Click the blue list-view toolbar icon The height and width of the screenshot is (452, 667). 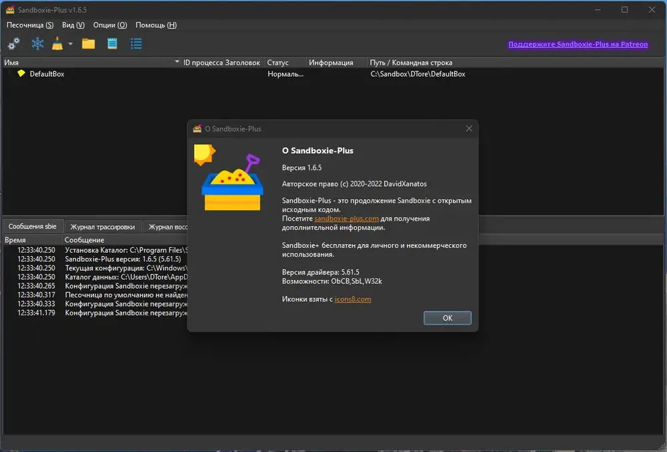[x=136, y=43]
